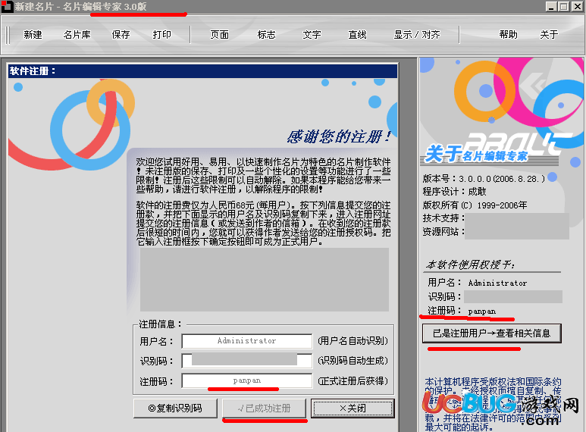Select the 直线 line tool
Screen dimensions: 586x432
tap(357, 35)
